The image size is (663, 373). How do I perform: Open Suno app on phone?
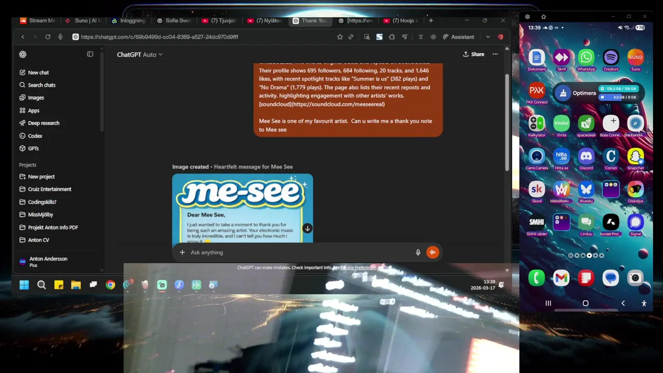click(636, 60)
